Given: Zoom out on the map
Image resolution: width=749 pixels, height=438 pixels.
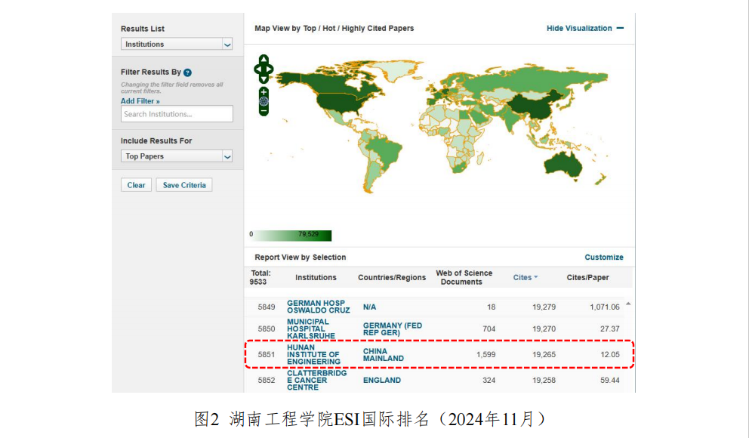Looking at the screenshot, I should (x=264, y=111).
